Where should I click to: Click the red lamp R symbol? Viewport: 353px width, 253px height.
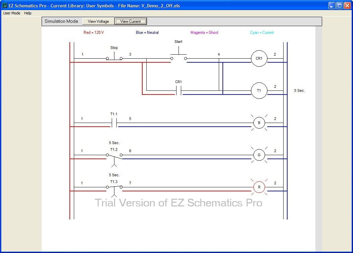259,187
